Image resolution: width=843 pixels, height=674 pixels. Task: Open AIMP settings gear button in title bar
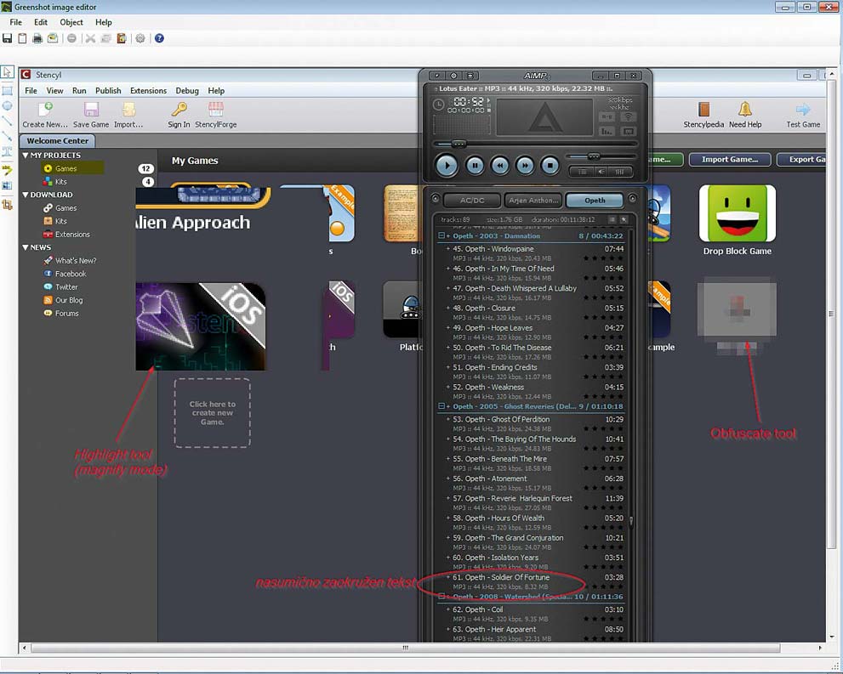[453, 76]
